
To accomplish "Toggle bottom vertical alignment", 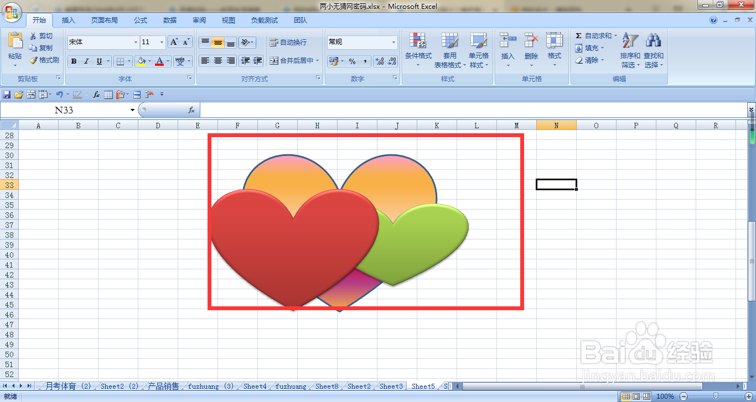I will click(x=231, y=42).
